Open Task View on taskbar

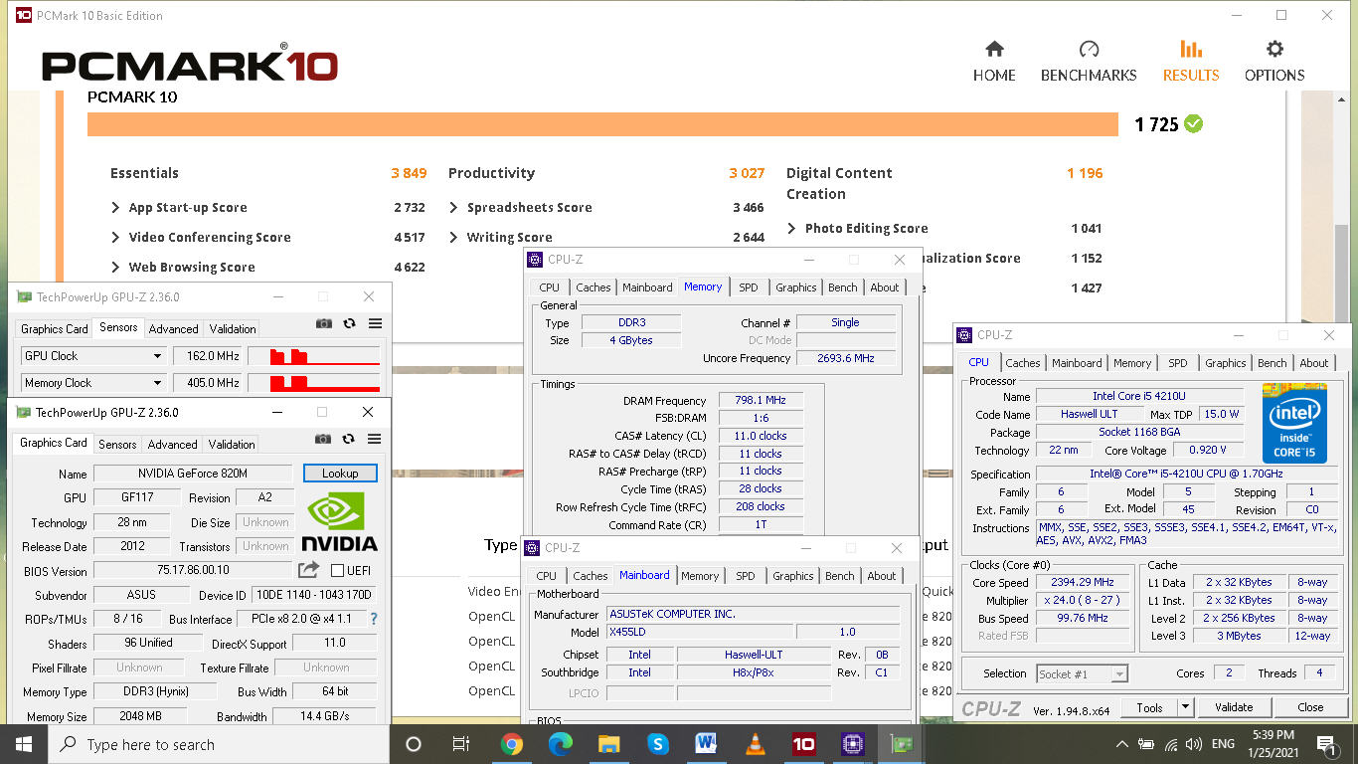coord(461,744)
